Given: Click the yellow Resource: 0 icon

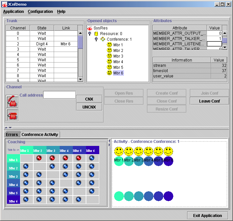Looking at the screenshot, I should (x=96, y=34).
